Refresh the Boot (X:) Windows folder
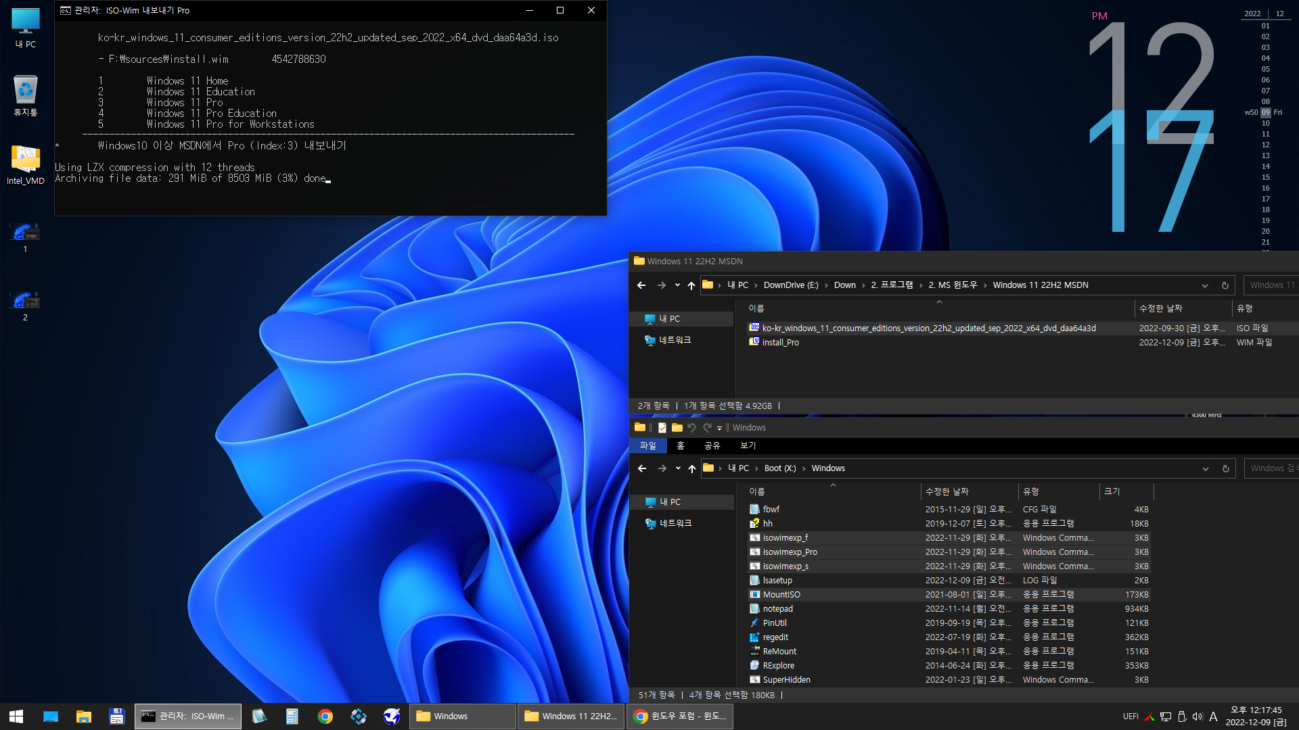The image size is (1299, 730). [x=1225, y=468]
